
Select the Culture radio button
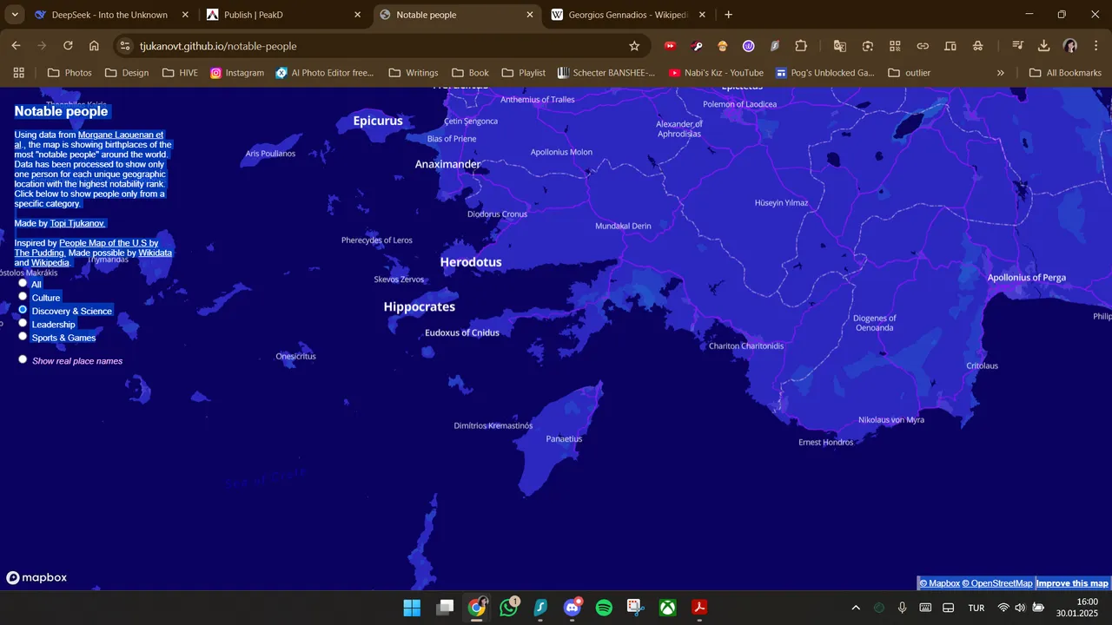coord(23,296)
